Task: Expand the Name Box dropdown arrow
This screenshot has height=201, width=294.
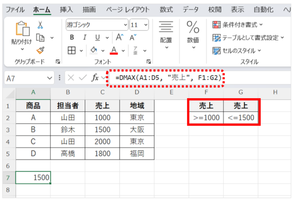Action: point(50,78)
